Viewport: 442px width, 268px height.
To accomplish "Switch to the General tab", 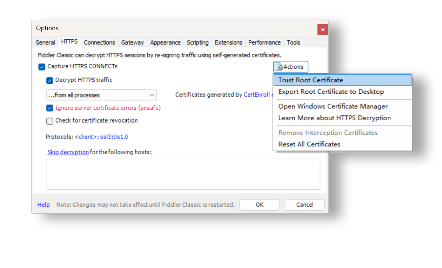I will point(45,42).
